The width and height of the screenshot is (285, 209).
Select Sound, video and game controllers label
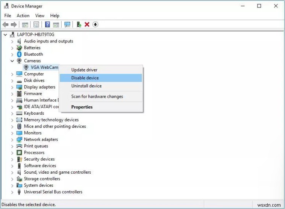[58, 172]
